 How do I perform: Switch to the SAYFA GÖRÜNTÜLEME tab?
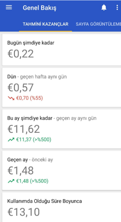(98, 24)
